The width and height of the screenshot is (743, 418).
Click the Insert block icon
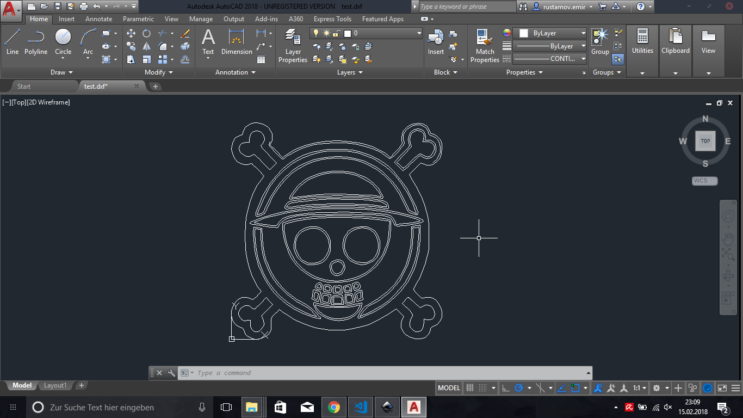[x=436, y=42]
